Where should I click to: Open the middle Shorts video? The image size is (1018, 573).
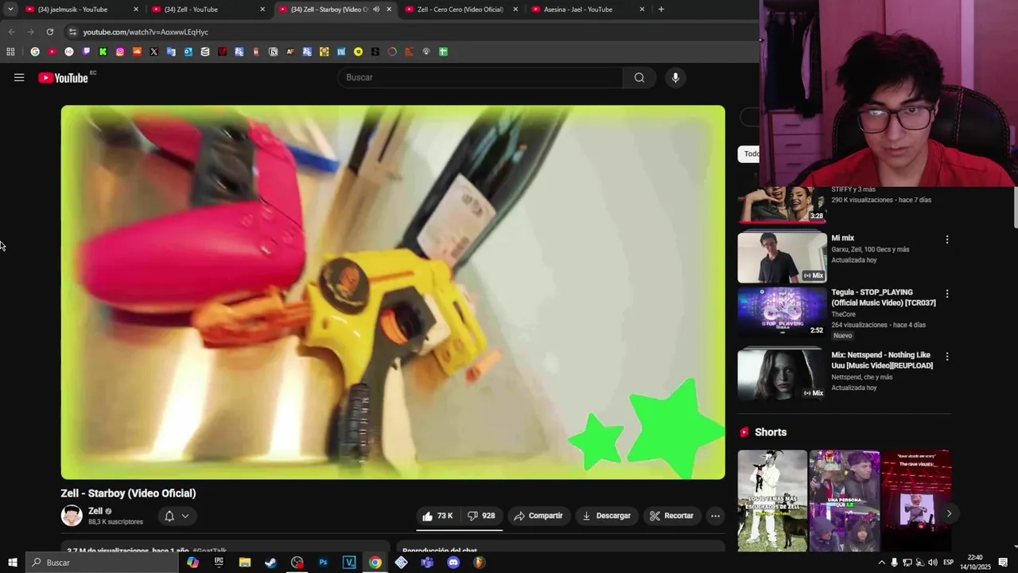click(845, 501)
